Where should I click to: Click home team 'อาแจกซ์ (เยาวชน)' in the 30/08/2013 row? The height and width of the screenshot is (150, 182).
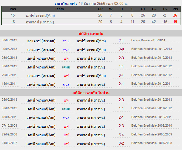click(41, 41)
